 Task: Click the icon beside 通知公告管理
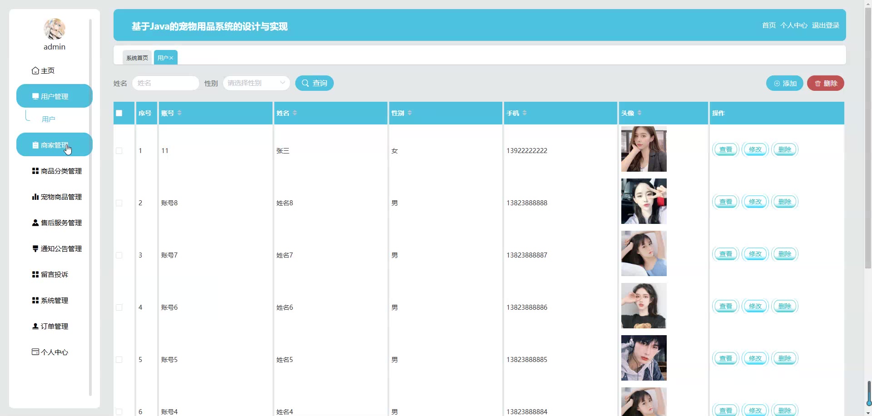(35, 248)
